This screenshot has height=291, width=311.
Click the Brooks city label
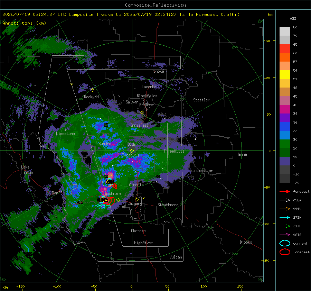pos(246,242)
